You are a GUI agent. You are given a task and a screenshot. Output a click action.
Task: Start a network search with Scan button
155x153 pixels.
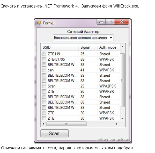pos(54,133)
